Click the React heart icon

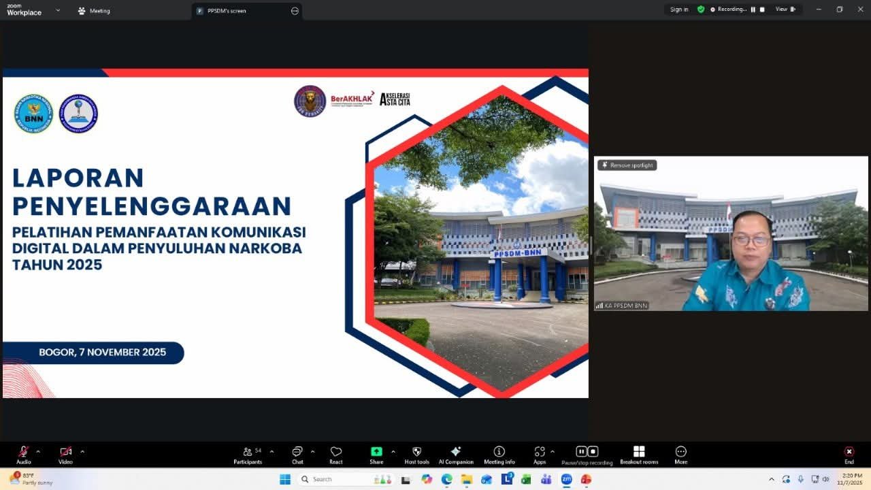335,453
